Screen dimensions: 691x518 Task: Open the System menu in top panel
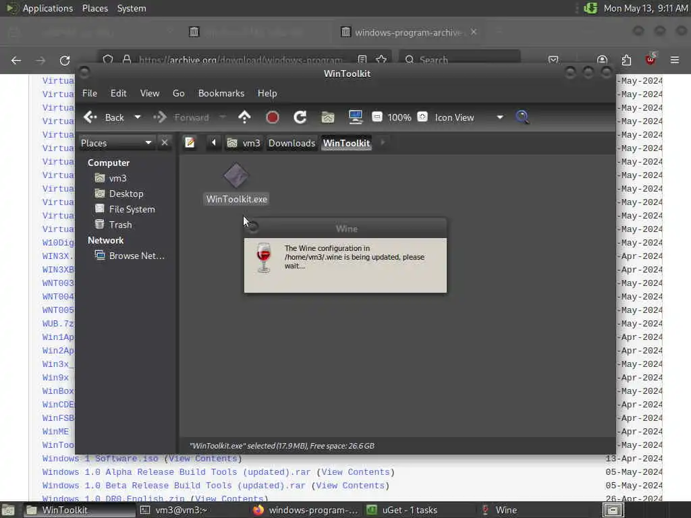click(x=132, y=8)
